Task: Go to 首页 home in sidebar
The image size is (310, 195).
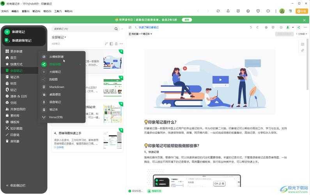Action: click(11, 58)
